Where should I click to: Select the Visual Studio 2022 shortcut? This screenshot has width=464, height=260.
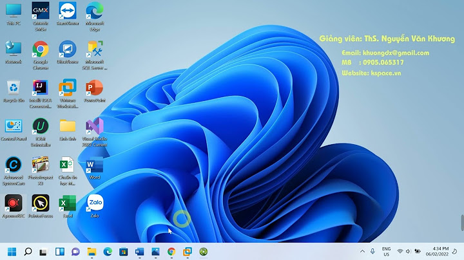pyautogui.click(x=95, y=133)
